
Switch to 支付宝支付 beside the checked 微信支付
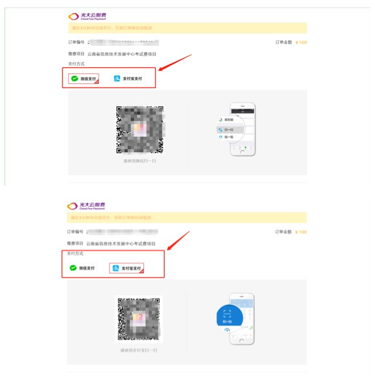[x=128, y=78]
